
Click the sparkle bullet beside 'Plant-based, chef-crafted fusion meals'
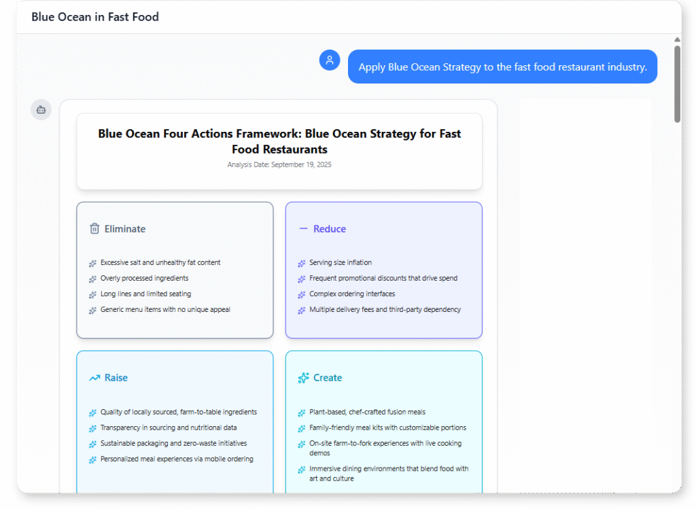point(300,412)
